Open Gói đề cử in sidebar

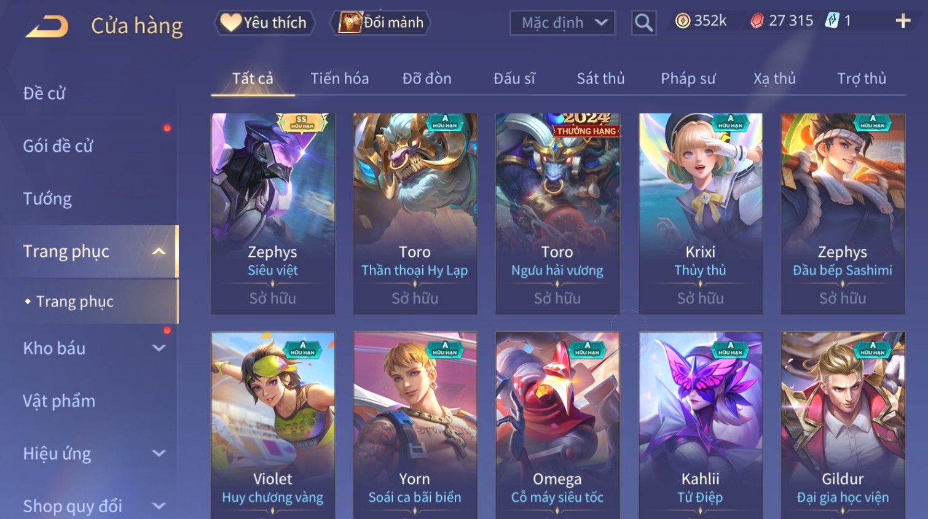click(x=58, y=146)
